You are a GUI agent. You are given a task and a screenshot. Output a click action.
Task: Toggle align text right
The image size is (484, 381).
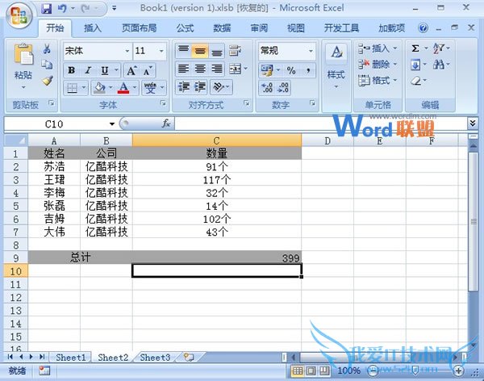[217, 69]
